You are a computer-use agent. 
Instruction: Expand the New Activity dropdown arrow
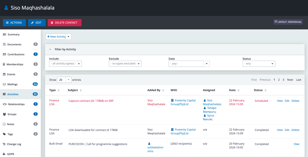point(68,37)
